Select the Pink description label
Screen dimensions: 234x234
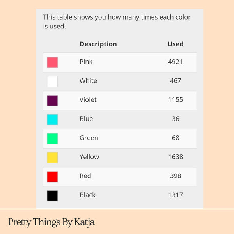click(x=86, y=62)
